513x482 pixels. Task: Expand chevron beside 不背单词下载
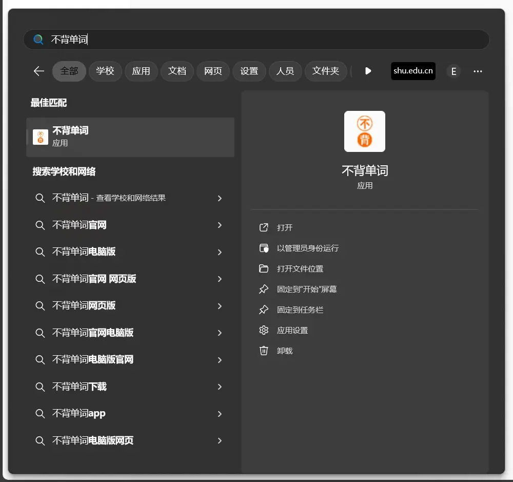(220, 387)
